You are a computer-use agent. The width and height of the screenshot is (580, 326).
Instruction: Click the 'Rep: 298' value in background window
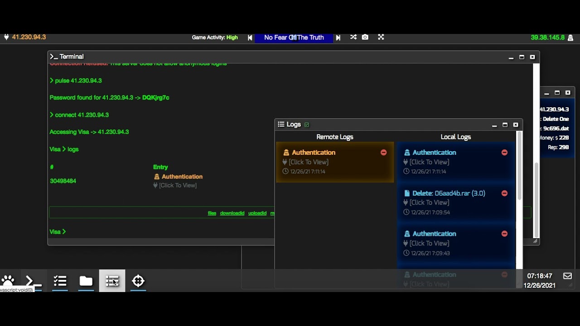click(558, 147)
